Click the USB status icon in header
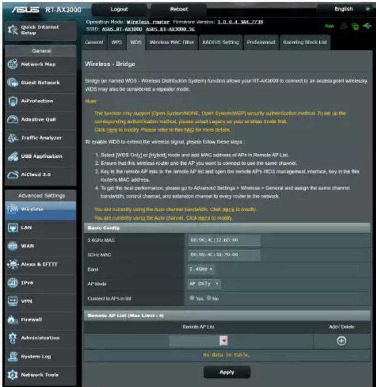This screenshot has width=376, height=387. pos(368,26)
